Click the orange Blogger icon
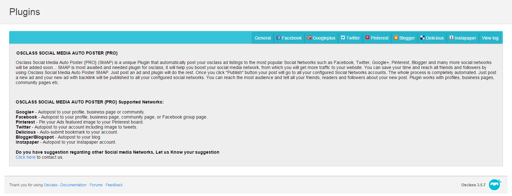Screen dimensions: 512x196 (396, 38)
